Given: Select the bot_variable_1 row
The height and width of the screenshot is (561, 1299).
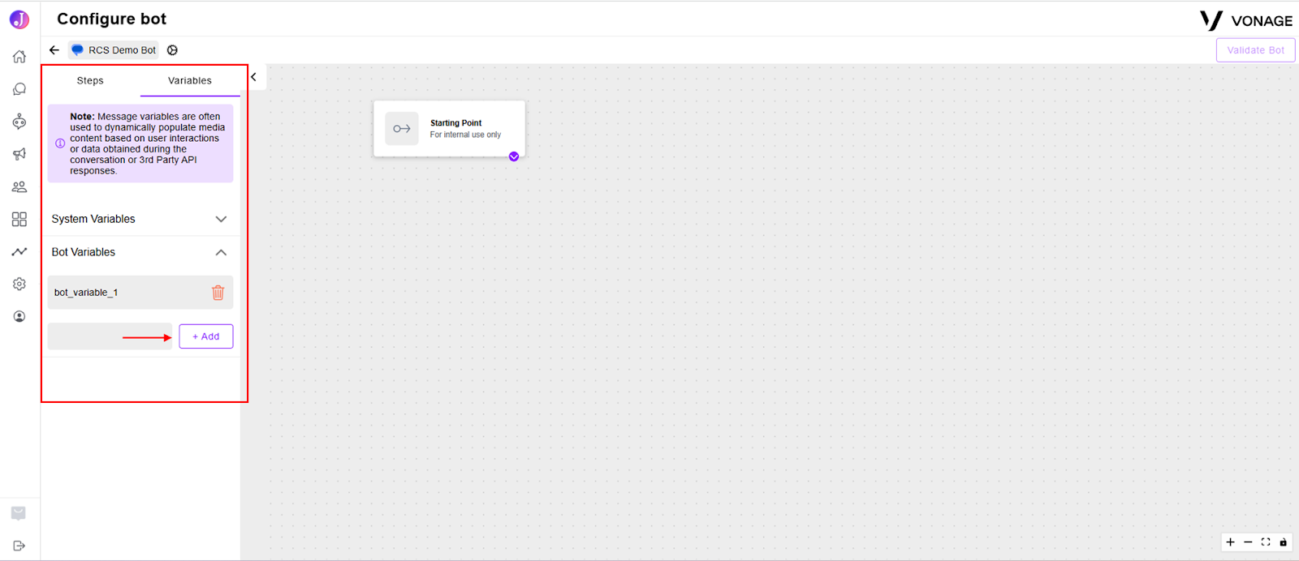Looking at the screenshot, I should click(x=140, y=293).
